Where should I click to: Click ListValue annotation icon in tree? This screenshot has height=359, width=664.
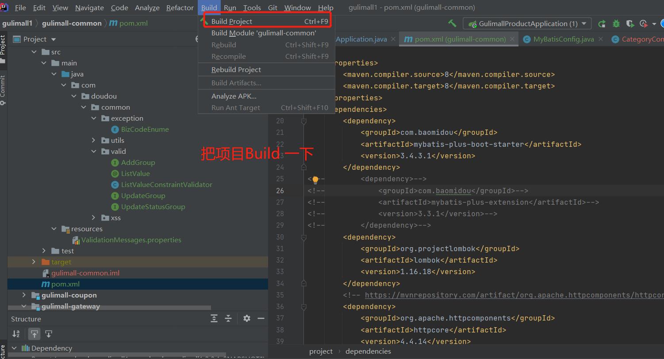click(115, 174)
